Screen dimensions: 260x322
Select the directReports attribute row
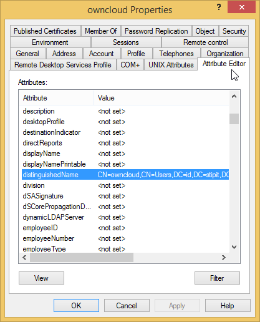(x=125, y=143)
